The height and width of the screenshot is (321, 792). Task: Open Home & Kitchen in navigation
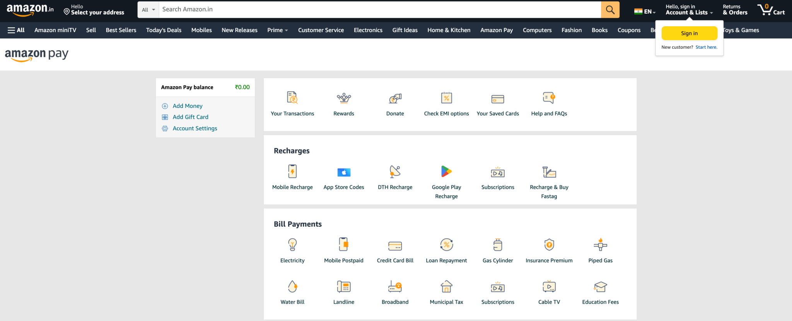pyautogui.click(x=449, y=30)
